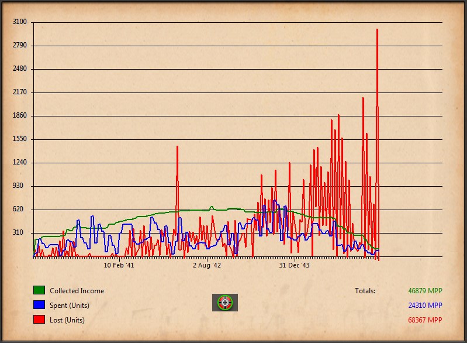This screenshot has height=343, width=467.
Task: Select the Spent (Units) legend label
Action: point(70,306)
